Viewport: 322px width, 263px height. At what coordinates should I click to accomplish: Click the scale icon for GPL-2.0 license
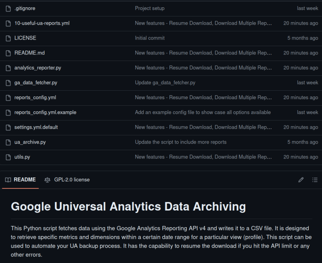48,180
